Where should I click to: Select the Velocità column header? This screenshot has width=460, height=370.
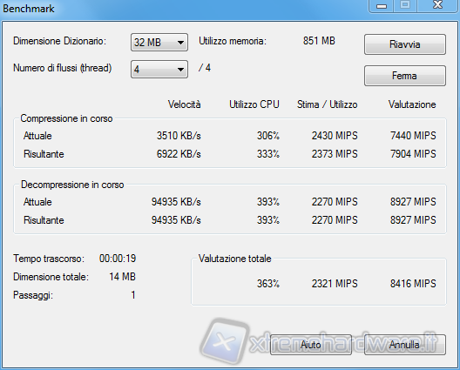pyautogui.click(x=184, y=104)
